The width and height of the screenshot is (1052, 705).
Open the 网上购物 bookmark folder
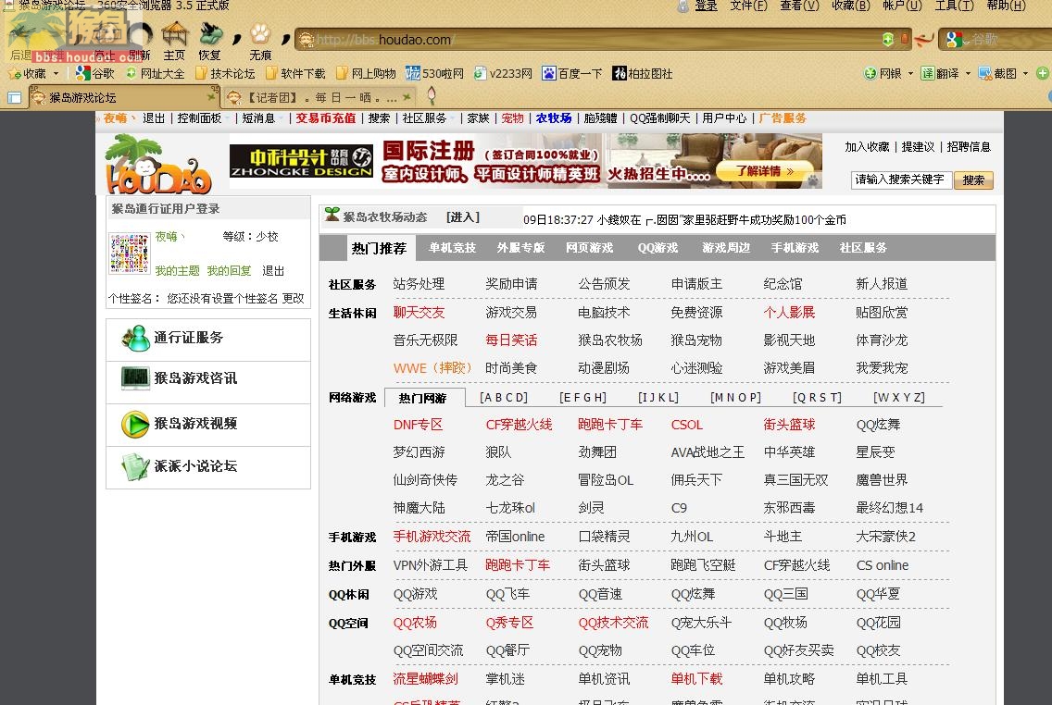(367, 73)
